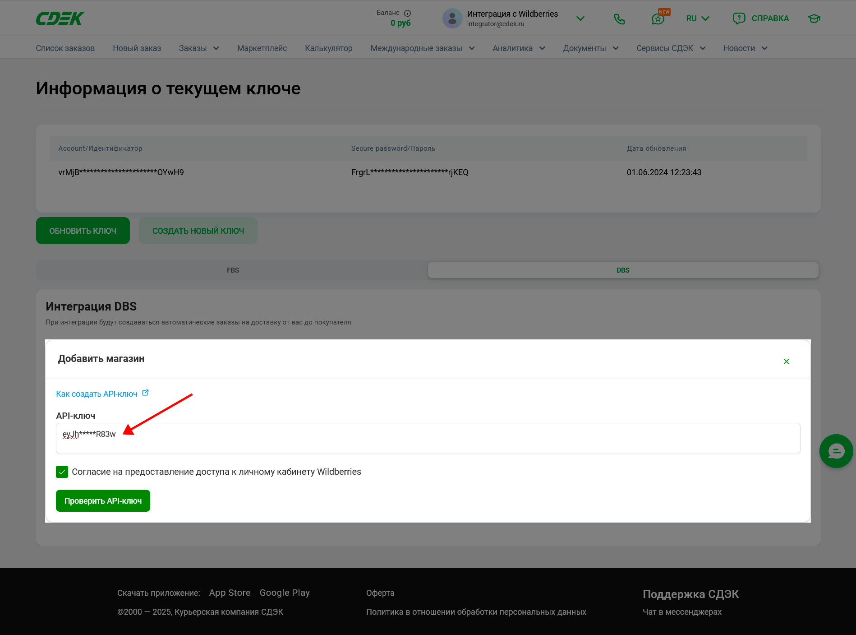Click the account identifier vrMjB…OYwH9
Viewport: 856px width, 635px height.
[121, 172]
